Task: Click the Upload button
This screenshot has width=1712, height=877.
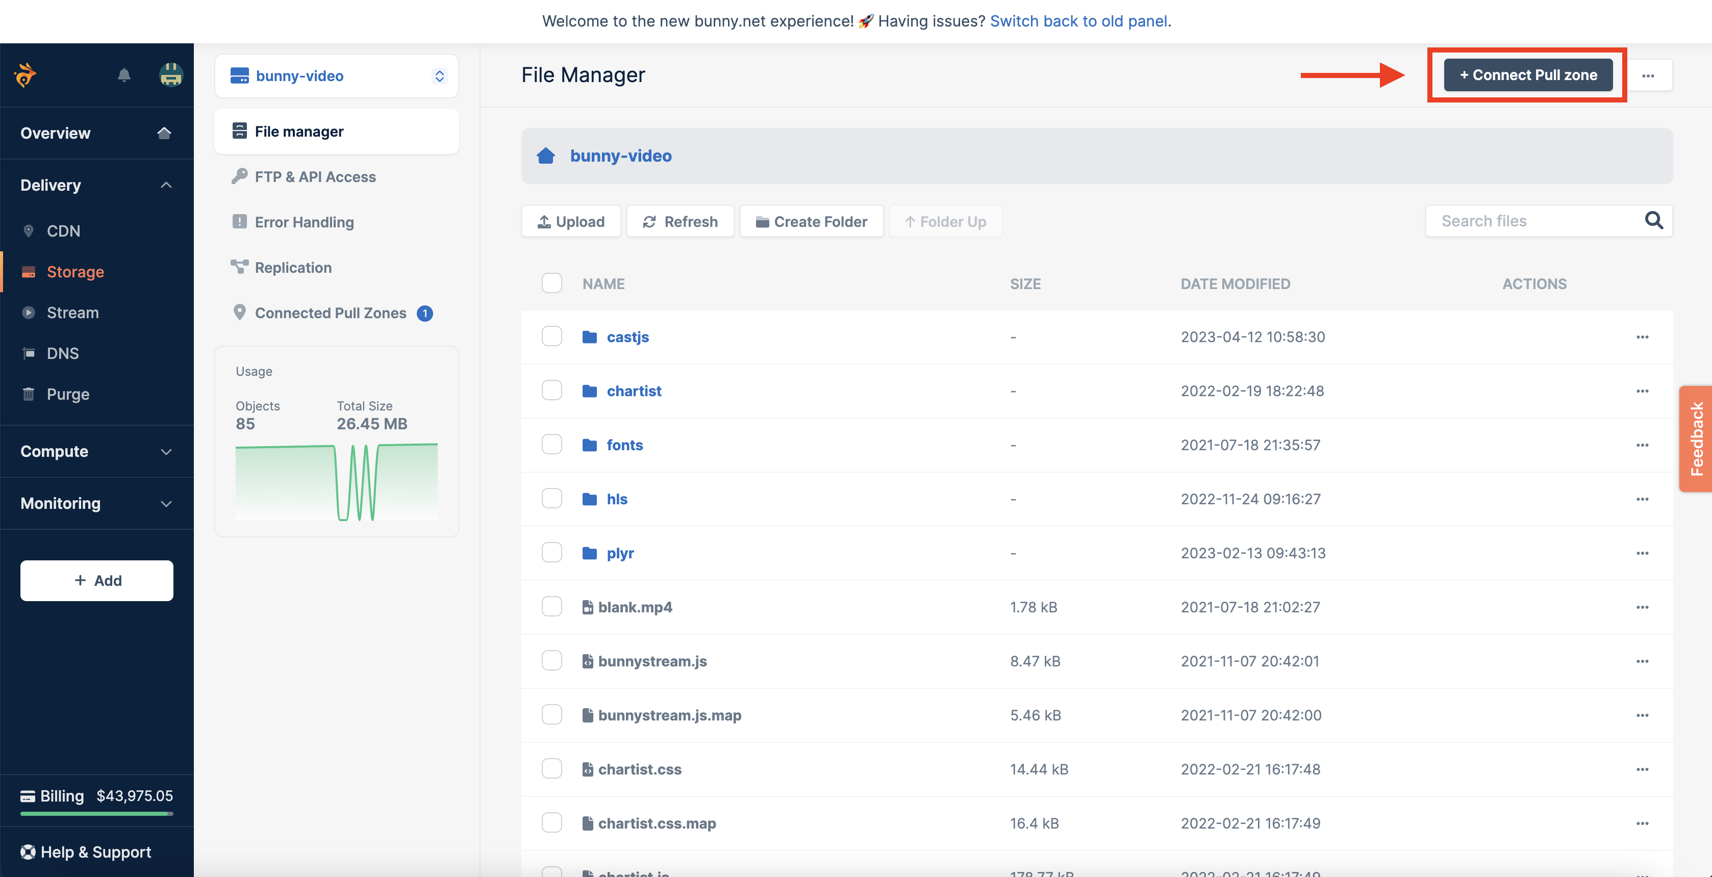Action: coord(571,221)
